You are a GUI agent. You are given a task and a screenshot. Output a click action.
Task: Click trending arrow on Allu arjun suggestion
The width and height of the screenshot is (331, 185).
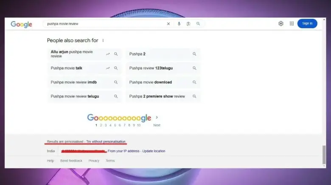pos(108,54)
